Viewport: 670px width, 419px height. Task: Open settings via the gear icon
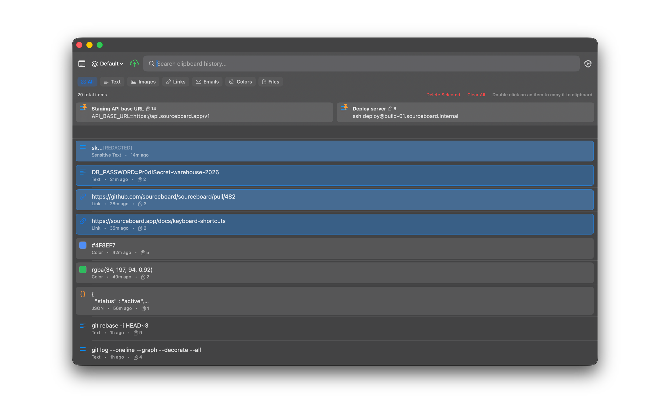pos(588,64)
